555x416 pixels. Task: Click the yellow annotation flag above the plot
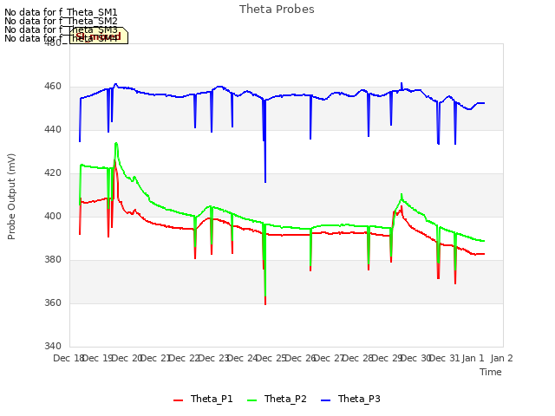[99, 36]
